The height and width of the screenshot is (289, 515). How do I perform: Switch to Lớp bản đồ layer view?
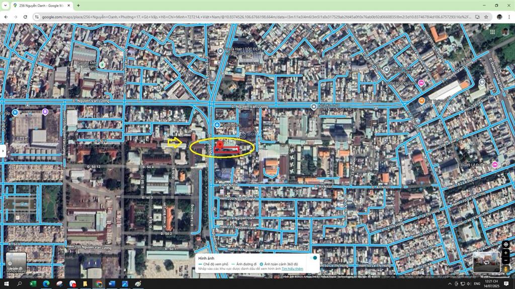pyautogui.click(x=16, y=262)
